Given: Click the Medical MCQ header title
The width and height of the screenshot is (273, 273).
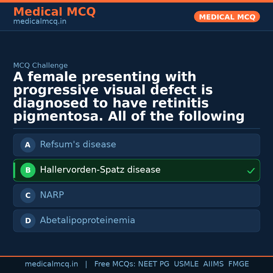Looking at the screenshot, I should (54, 12).
